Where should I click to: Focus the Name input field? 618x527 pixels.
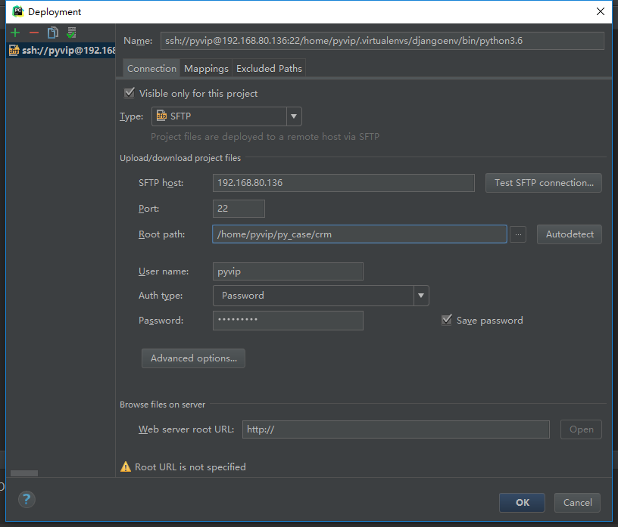(382, 41)
